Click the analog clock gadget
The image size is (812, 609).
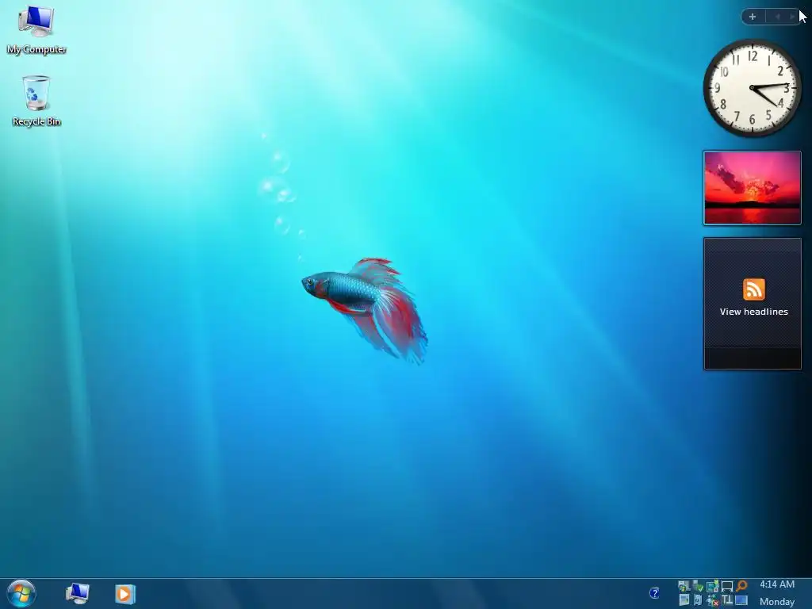coord(752,88)
